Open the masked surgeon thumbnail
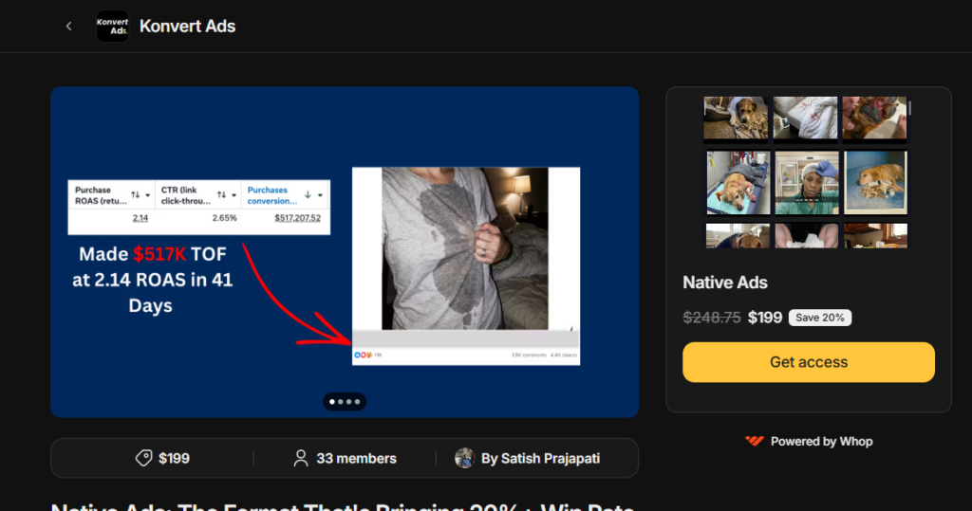Image resolution: width=972 pixels, height=511 pixels. (x=807, y=183)
